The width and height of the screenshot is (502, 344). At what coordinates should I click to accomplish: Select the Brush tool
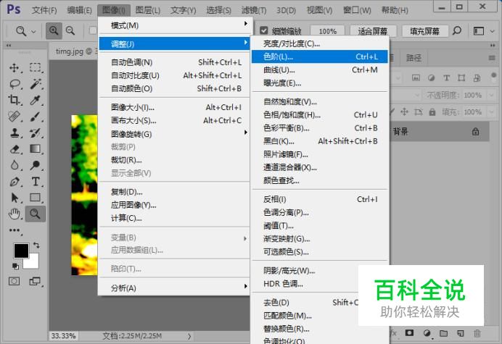click(35, 117)
